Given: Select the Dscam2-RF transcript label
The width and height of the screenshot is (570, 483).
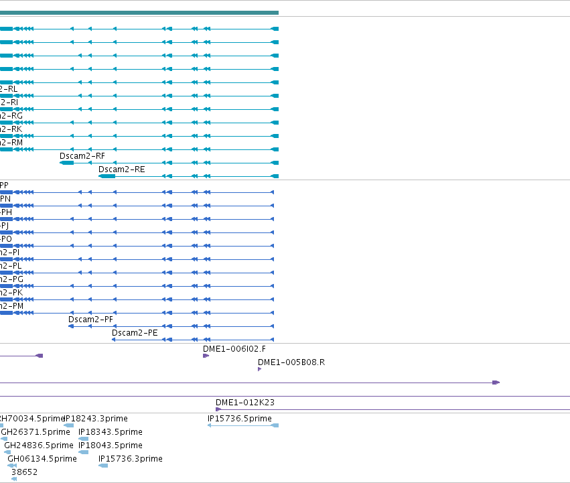Looking at the screenshot, I should click(x=82, y=156).
